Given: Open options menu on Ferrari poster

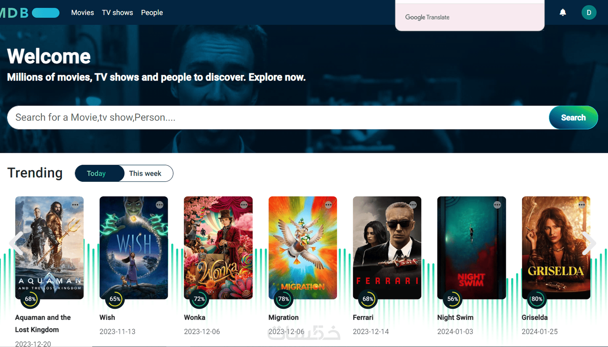Looking at the screenshot, I should coord(413,205).
